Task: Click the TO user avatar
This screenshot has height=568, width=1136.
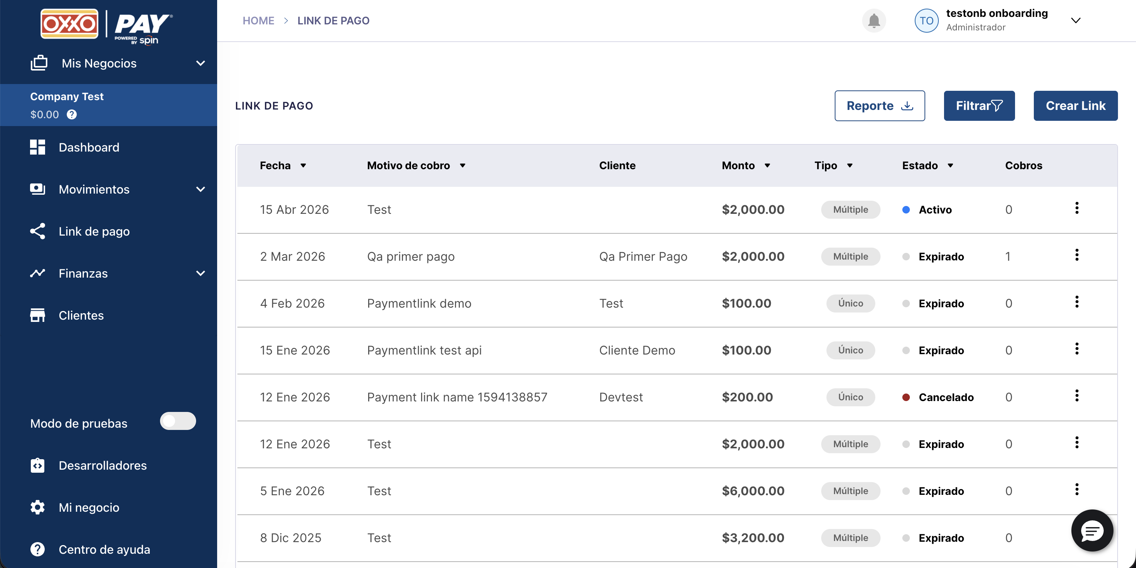Action: tap(926, 21)
